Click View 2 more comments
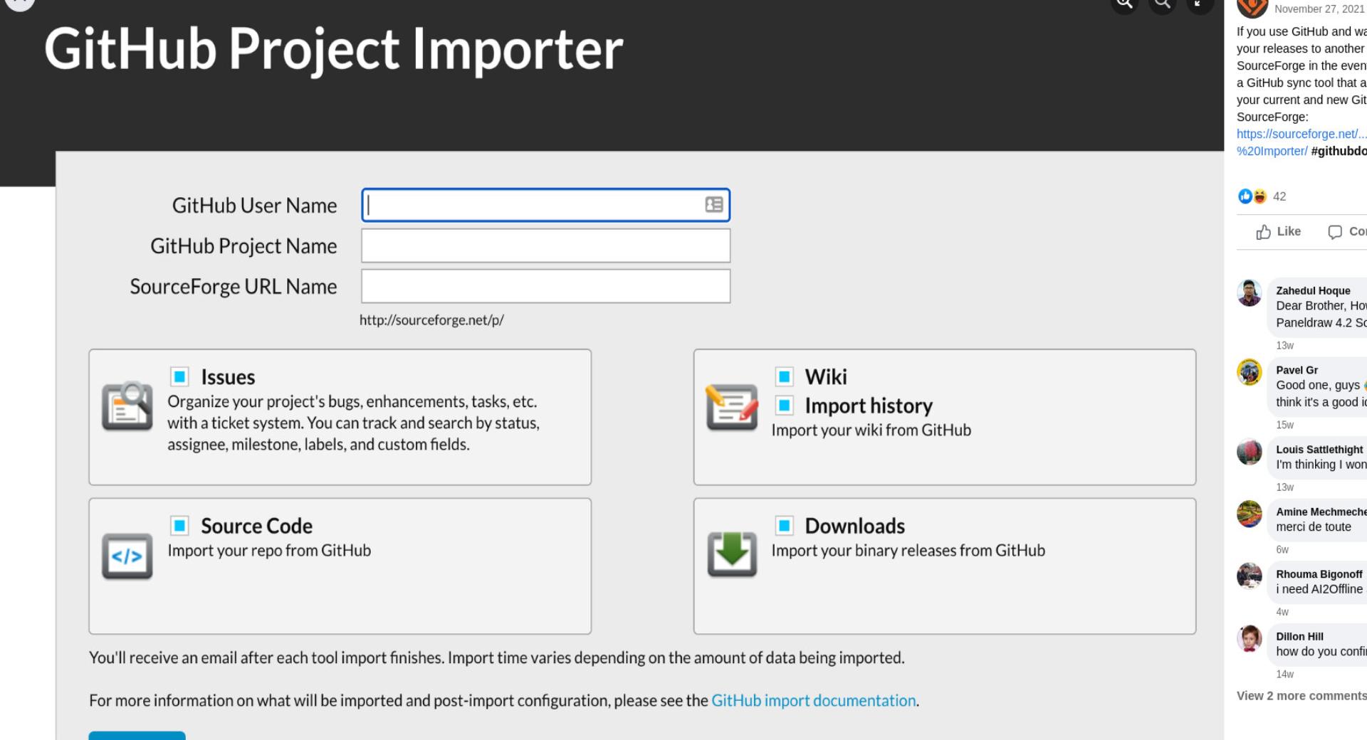The width and height of the screenshot is (1367, 740). point(1301,696)
